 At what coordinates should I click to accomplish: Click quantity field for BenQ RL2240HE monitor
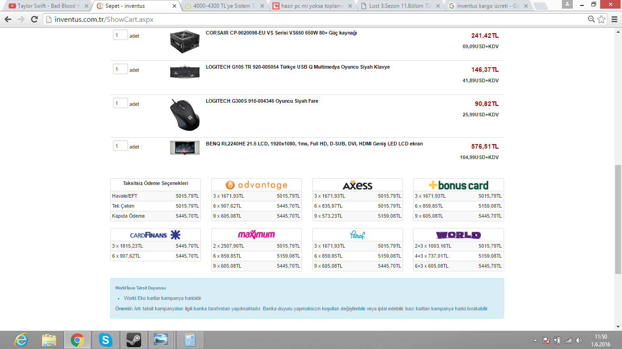[120, 146]
